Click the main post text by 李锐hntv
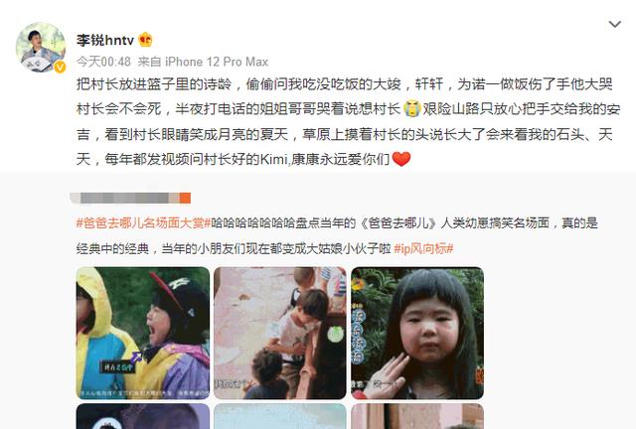Viewport: 636px width, 429px height. (348, 121)
